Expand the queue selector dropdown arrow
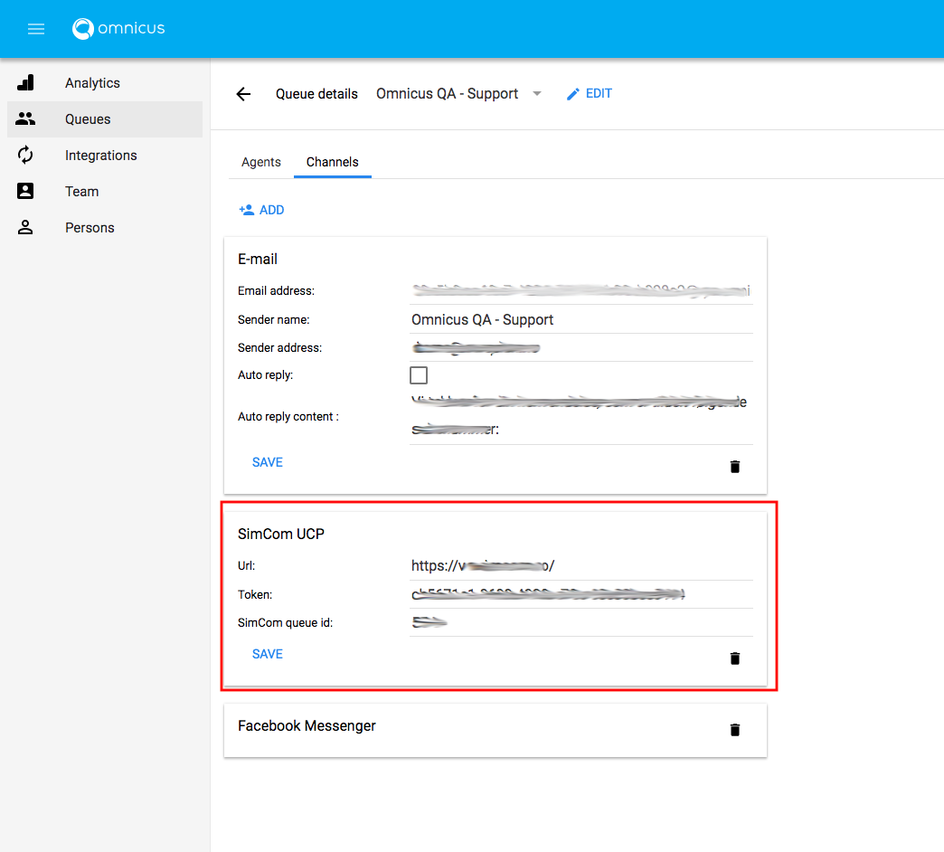This screenshot has height=852, width=944. pos(537,94)
